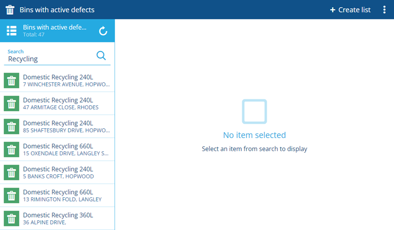Screen dimensions: 394x230
Task: Select Domestic Recycling 660L at 15 Oxendale Drive
Action: point(57,149)
